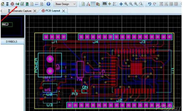
Task: Open Schematic Capture from toolbar icon
Action: pos(7,4)
